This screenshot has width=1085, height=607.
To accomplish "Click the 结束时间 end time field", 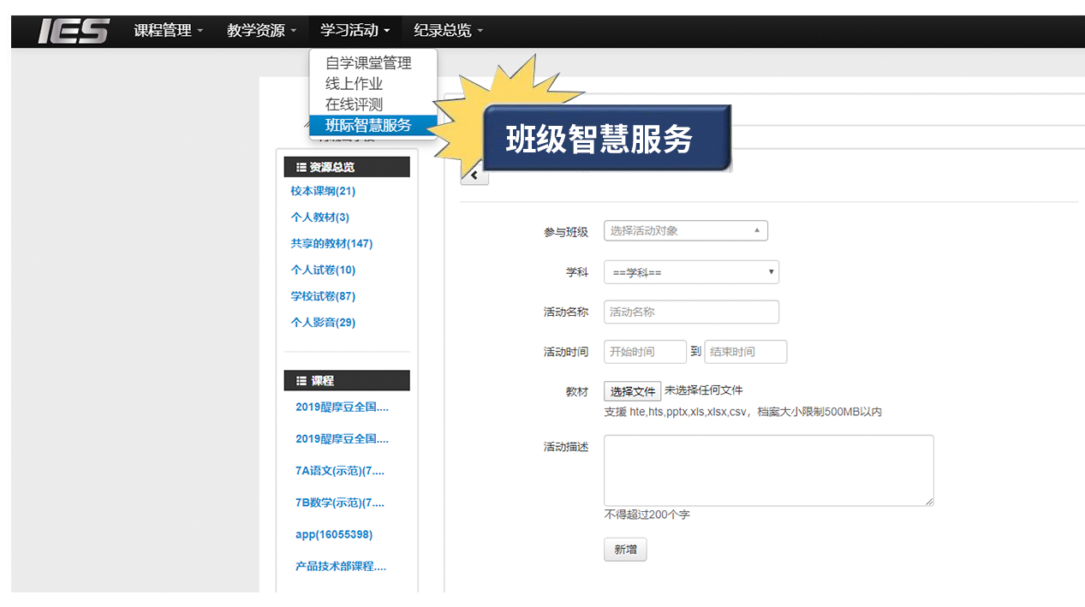I will (x=745, y=352).
